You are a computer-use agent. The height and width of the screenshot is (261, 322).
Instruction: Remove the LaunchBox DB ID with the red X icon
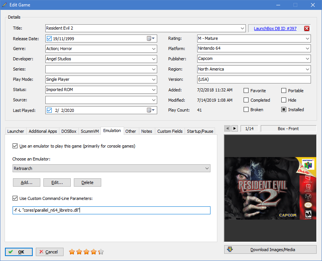coord(307,28)
